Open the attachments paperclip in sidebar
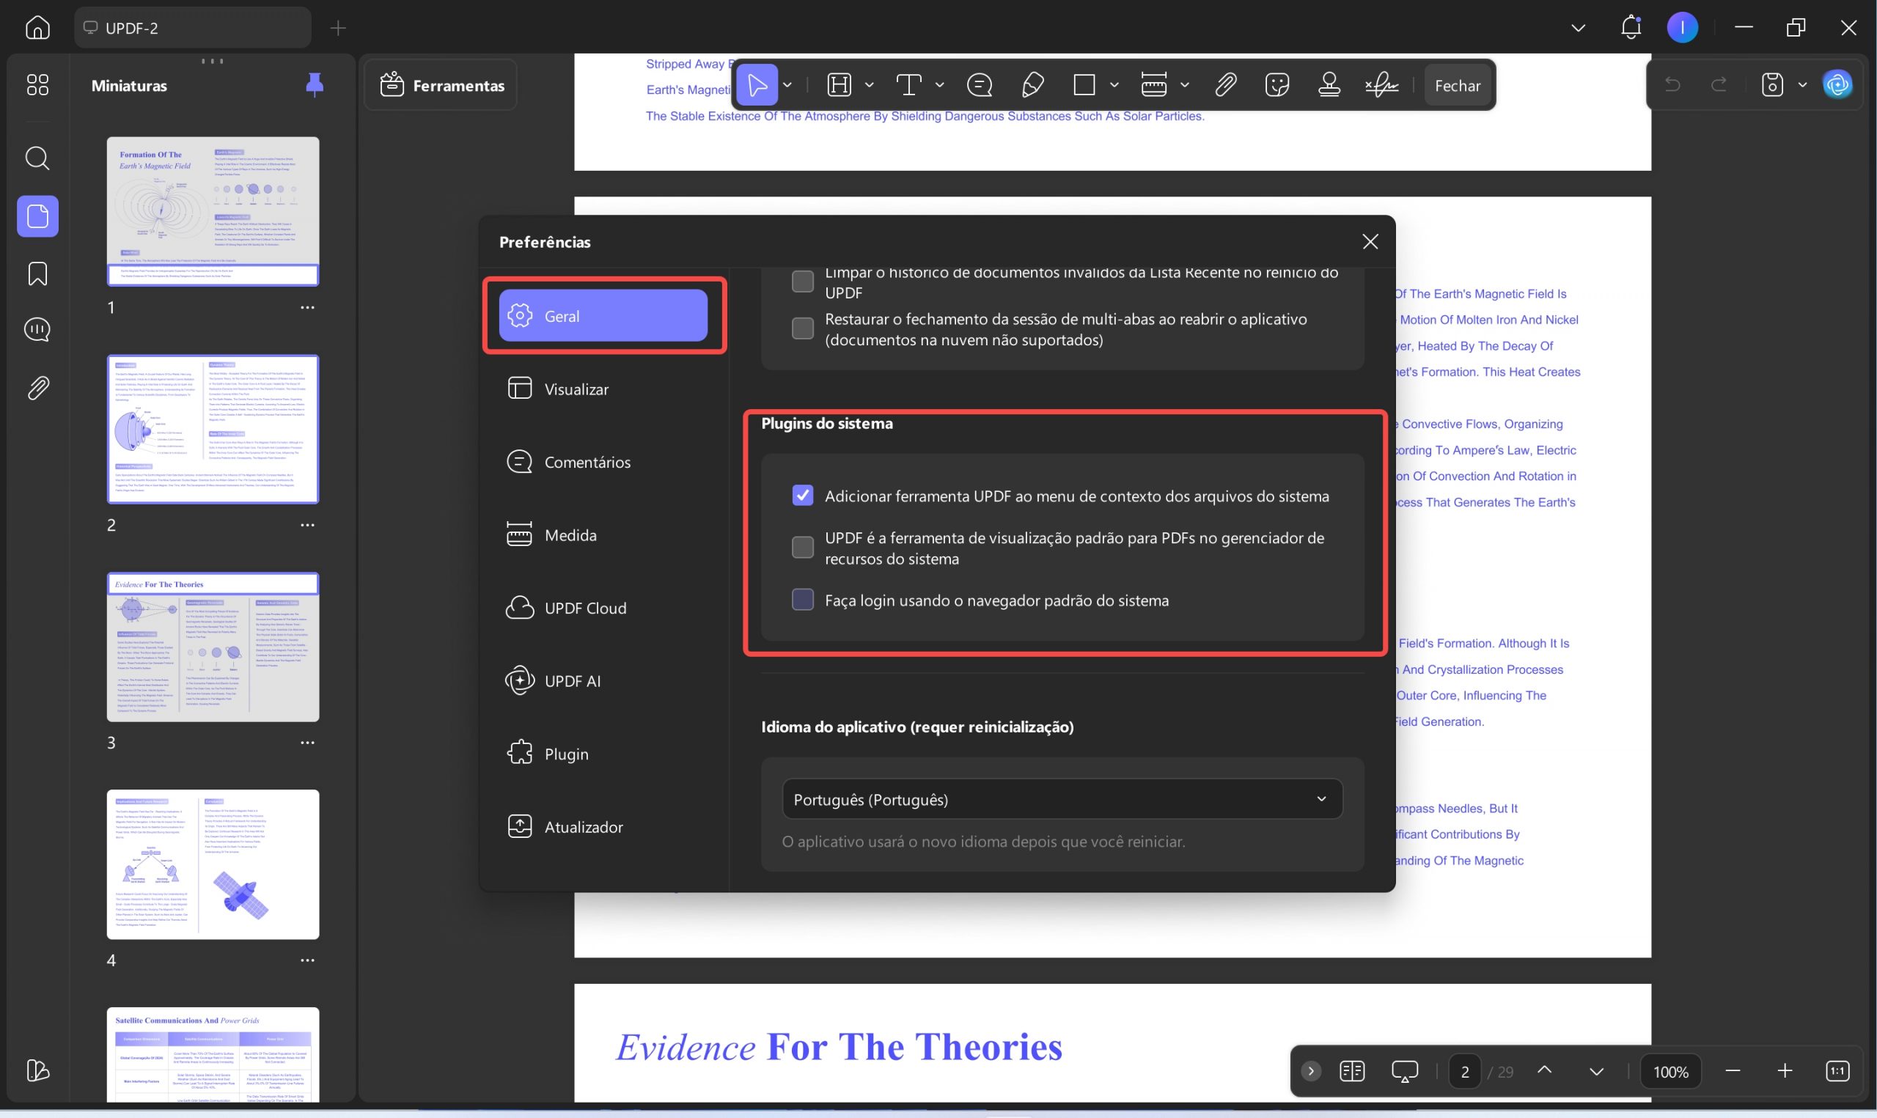The image size is (1877, 1118). pyautogui.click(x=37, y=388)
